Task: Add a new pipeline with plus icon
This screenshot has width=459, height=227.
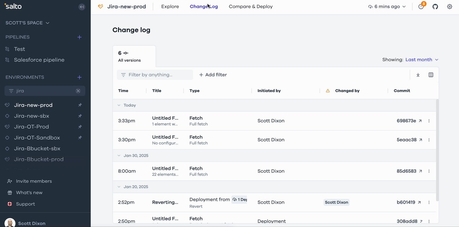Action: pyautogui.click(x=80, y=37)
